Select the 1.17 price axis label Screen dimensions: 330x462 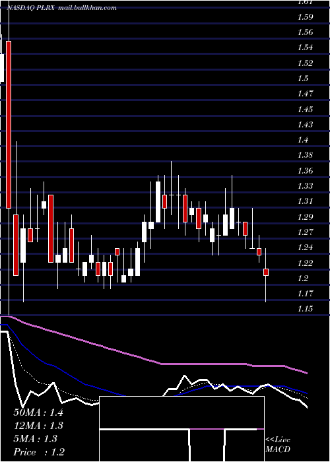coord(305,294)
